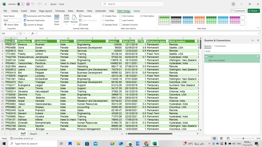Click Staff query page icon in pane

tap(258, 56)
